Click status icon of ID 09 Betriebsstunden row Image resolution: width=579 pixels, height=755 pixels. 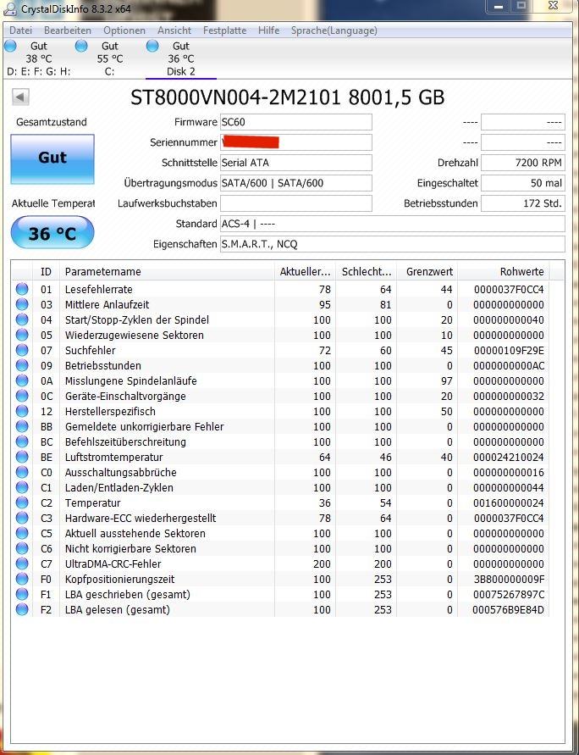click(x=22, y=365)
